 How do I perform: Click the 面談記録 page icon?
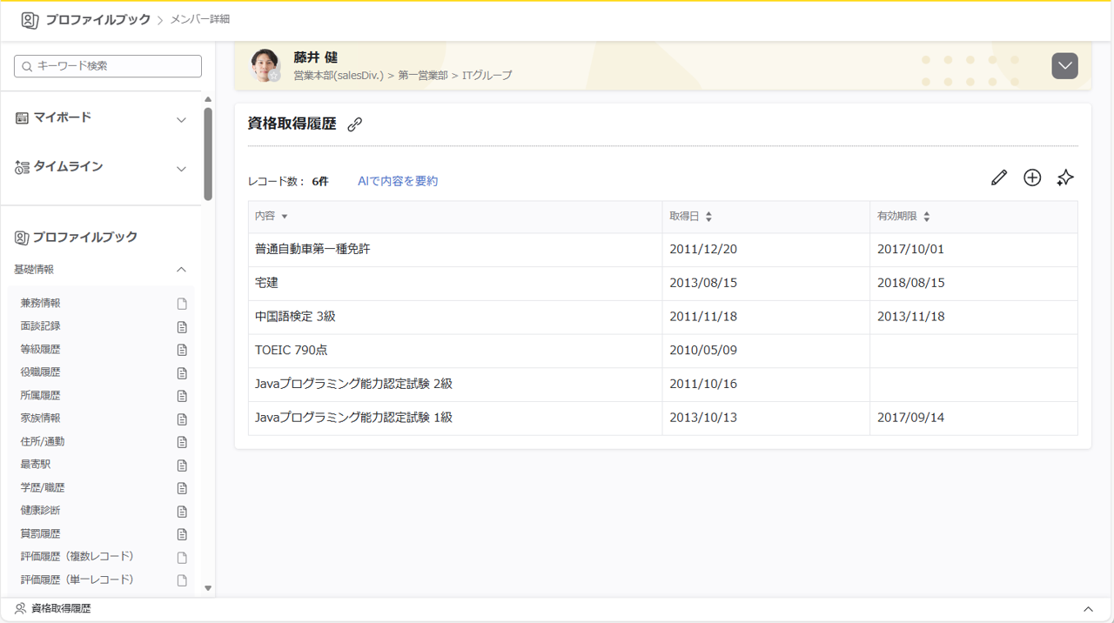[x=182, y=326]
